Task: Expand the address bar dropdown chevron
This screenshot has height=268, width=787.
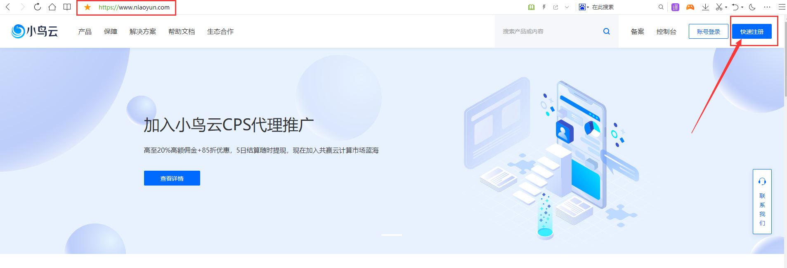Action: coord(567,7)
